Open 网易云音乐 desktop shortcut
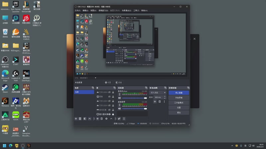This screenshot has height=149, width=266. coord(26,19)
